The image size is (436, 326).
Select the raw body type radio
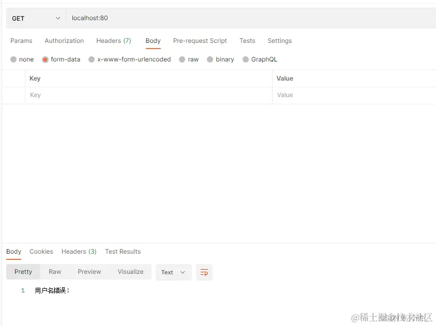point(182,59)
